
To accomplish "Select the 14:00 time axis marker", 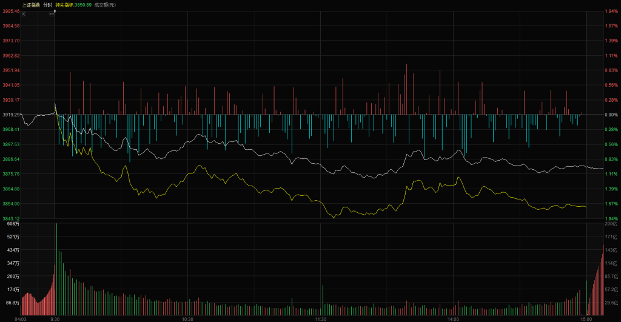I will pyautogui.click(x=453, y=318).
